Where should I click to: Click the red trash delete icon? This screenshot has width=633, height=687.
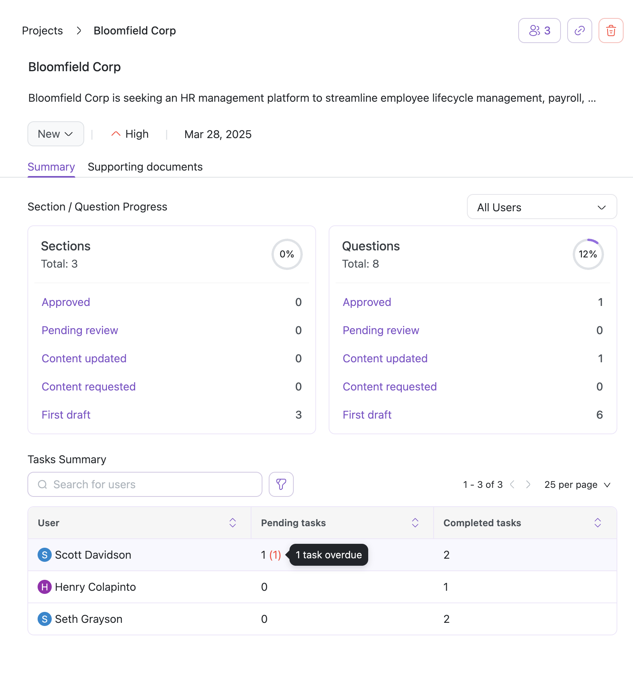tap(611, 31)
